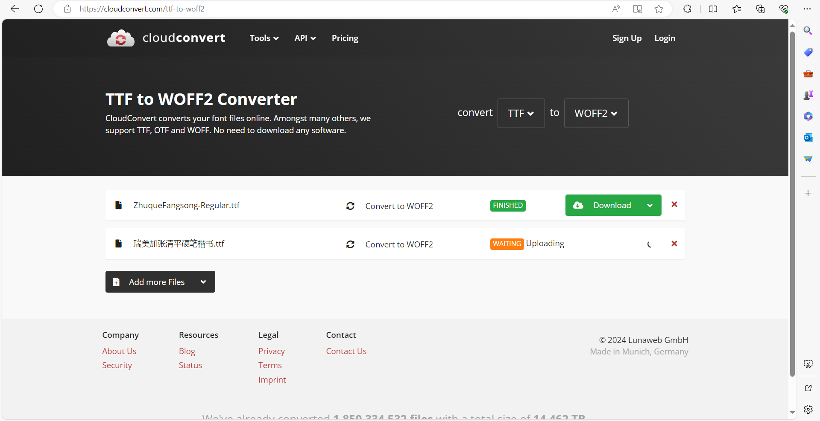Cancel the uploading Chinese-named font file
Viewport: 820px width, 421px height.
coord(674,244)
